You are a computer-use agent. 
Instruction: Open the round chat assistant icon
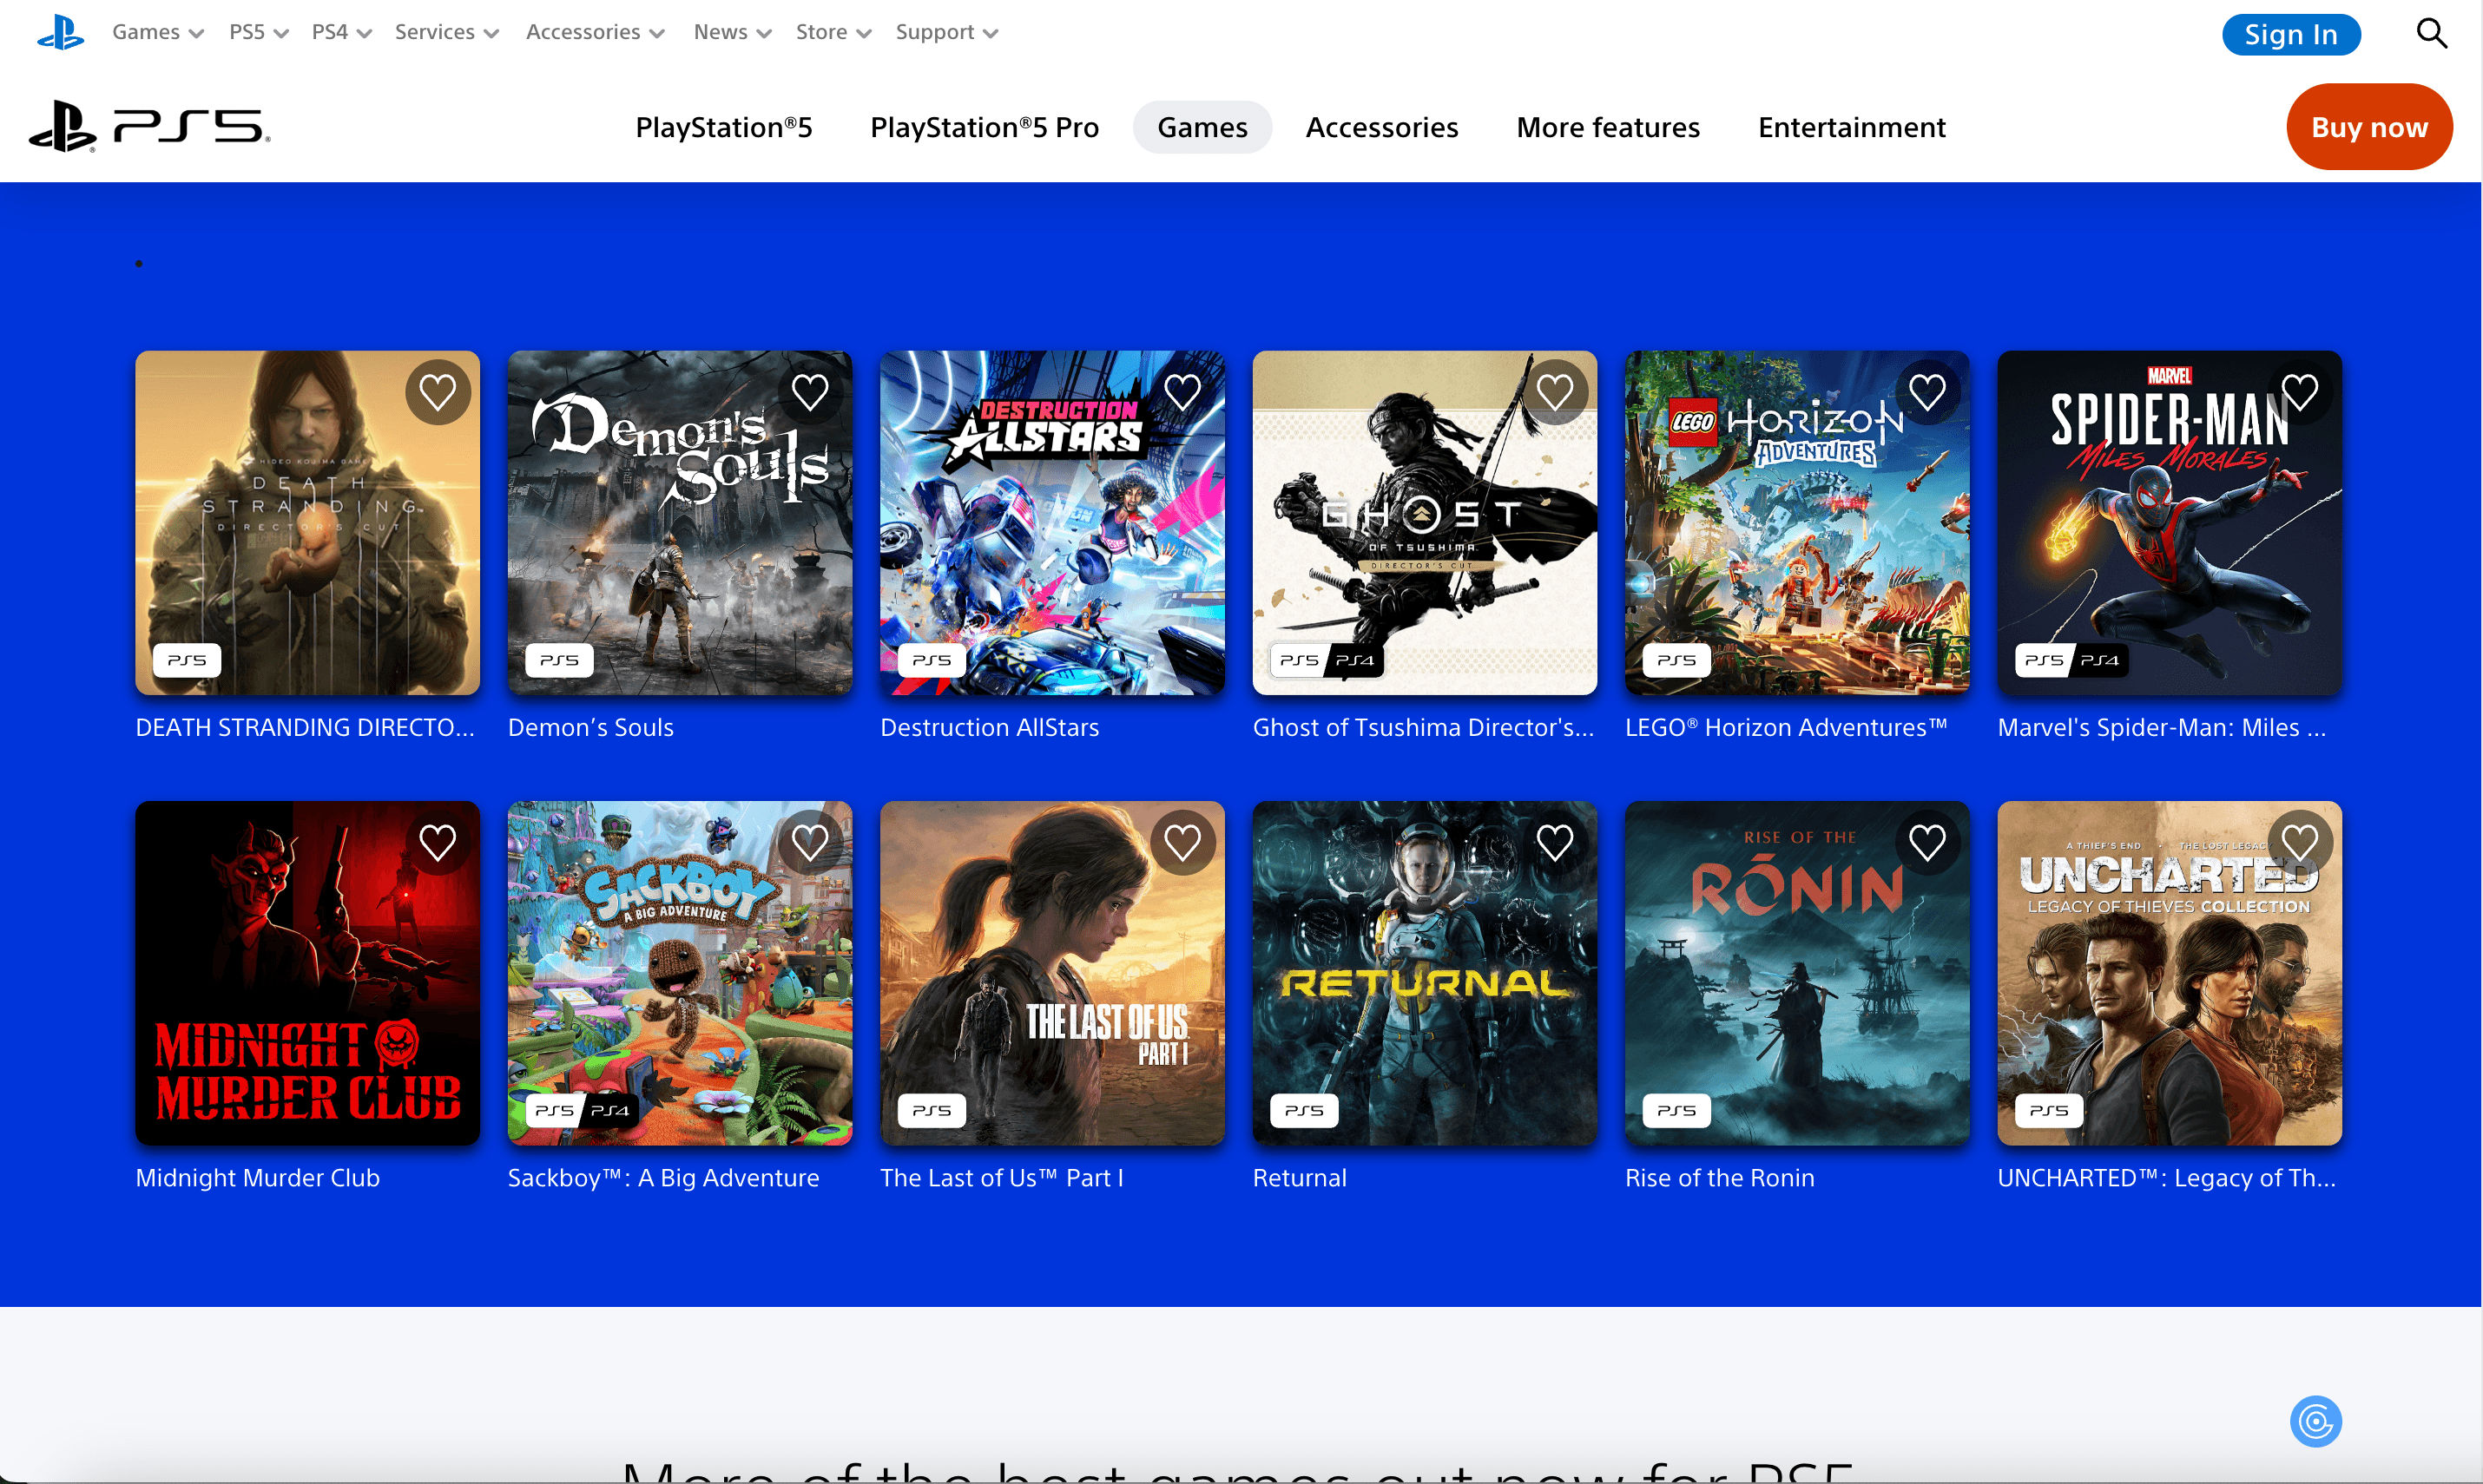point(2315,1421)
